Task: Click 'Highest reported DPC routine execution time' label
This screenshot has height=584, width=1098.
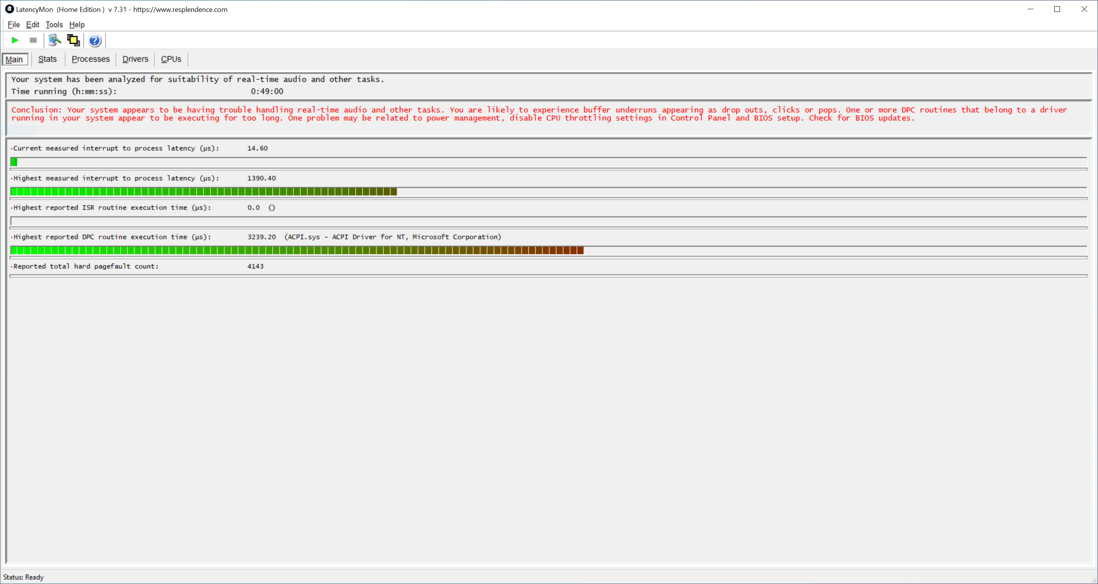Action: pos(112,237)
